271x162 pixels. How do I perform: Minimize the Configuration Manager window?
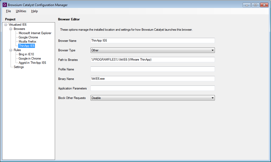tap(247, 5)
